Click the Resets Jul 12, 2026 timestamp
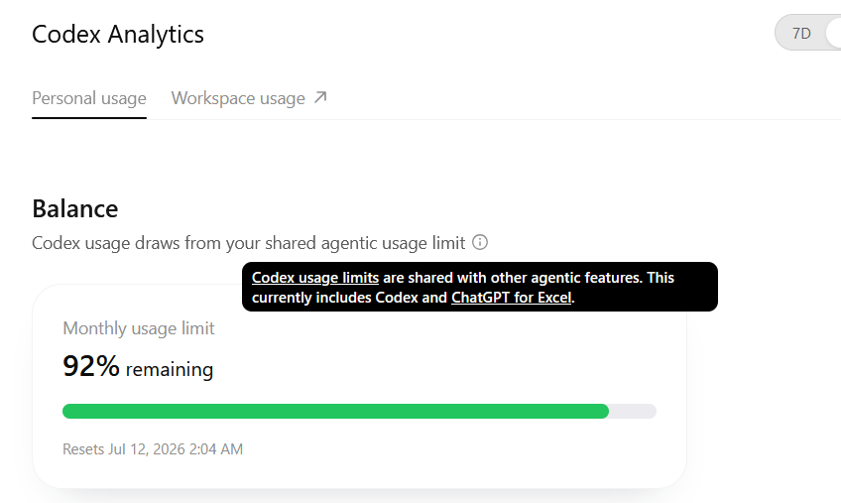The width and height of the screenshot is (841, 503). 153,448
